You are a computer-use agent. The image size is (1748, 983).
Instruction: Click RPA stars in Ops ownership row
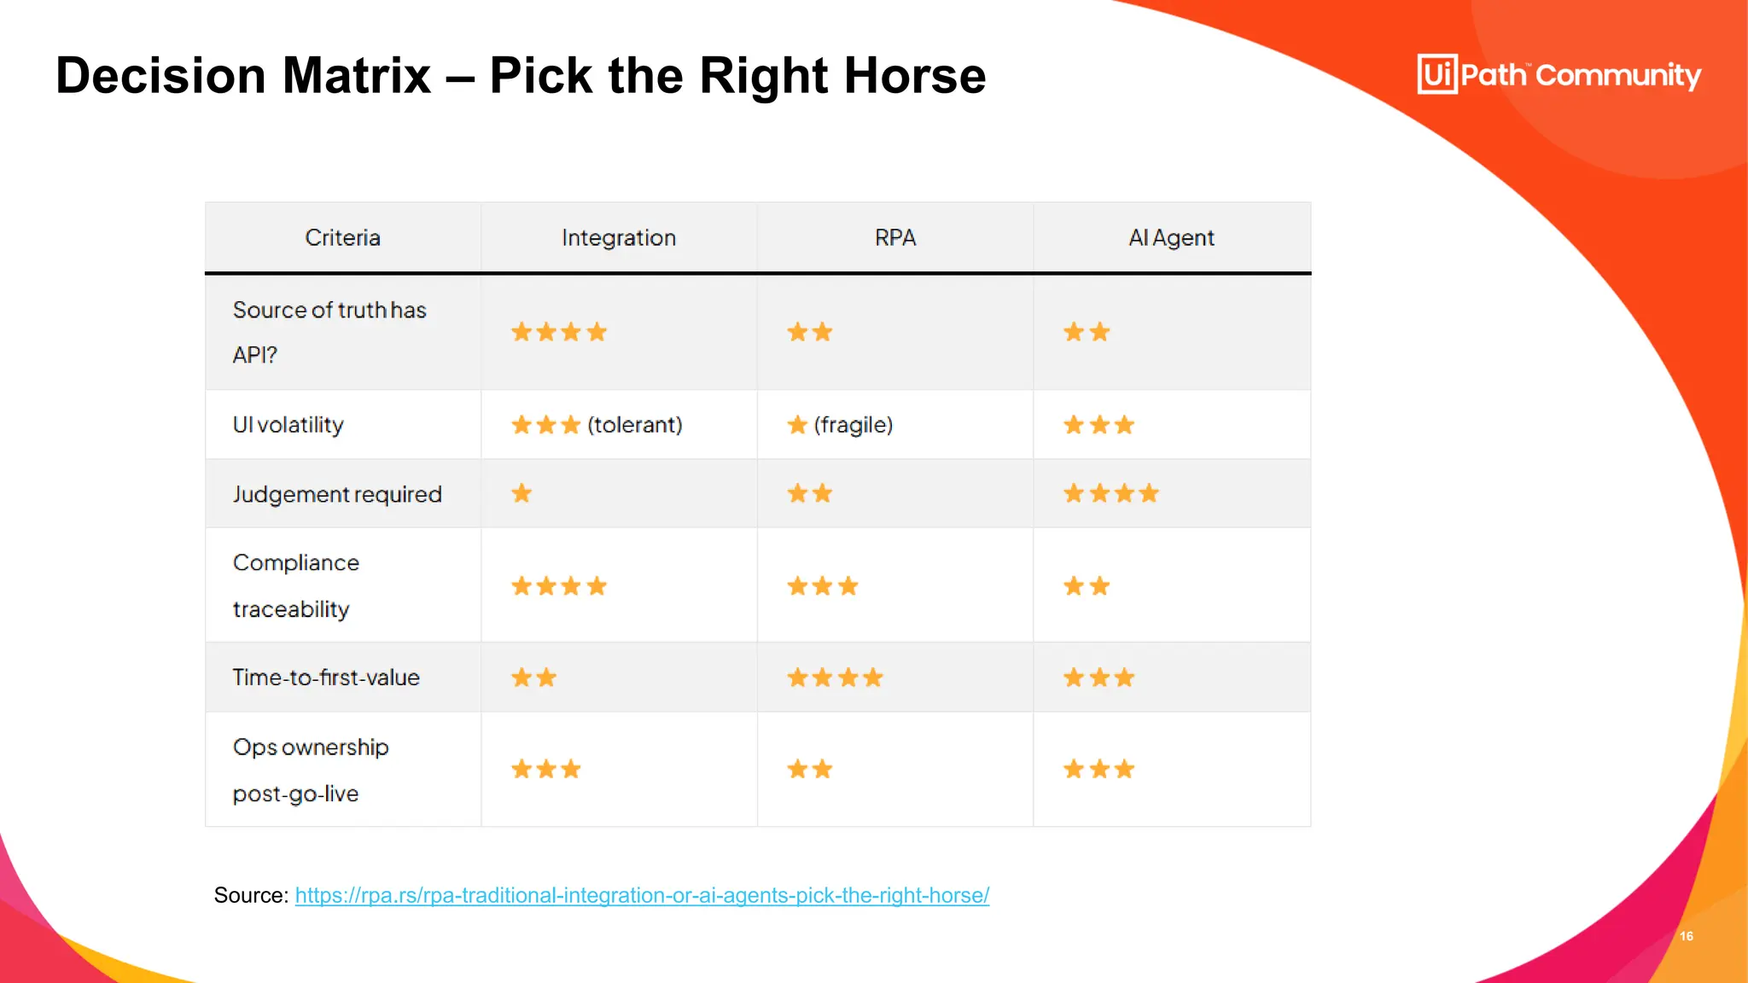(x=809, y=770)
